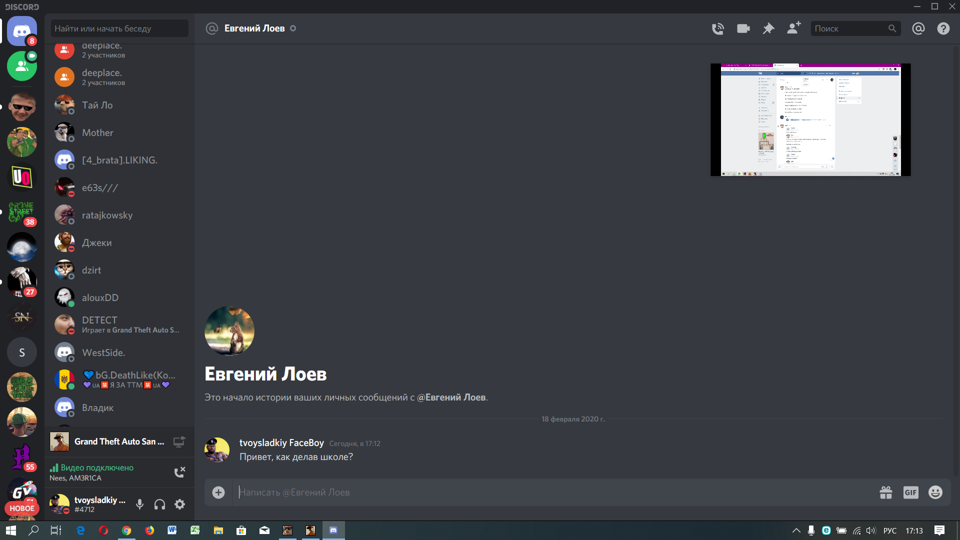The height and width of the screenshot is (540, 960).
Task: Click the gift button in message bar
Action: point(886,492)
